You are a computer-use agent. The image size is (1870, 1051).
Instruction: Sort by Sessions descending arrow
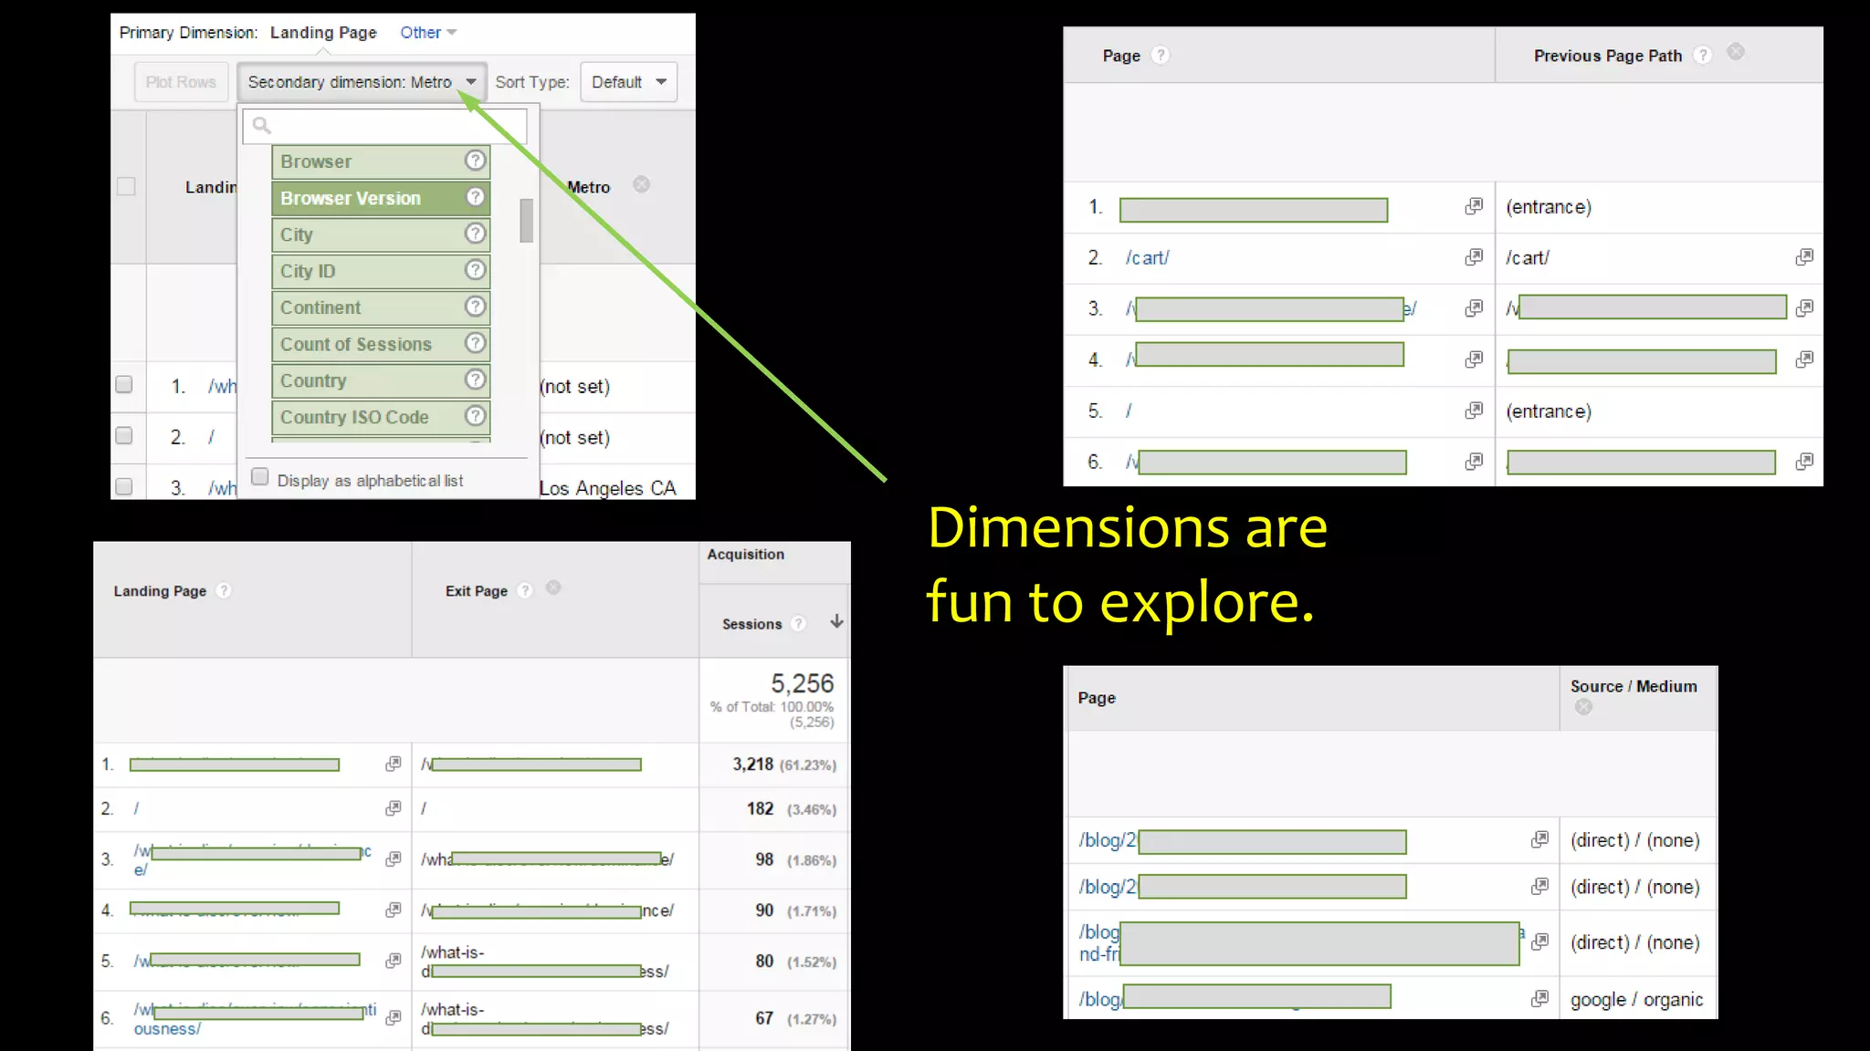click(x=836, y=621)
